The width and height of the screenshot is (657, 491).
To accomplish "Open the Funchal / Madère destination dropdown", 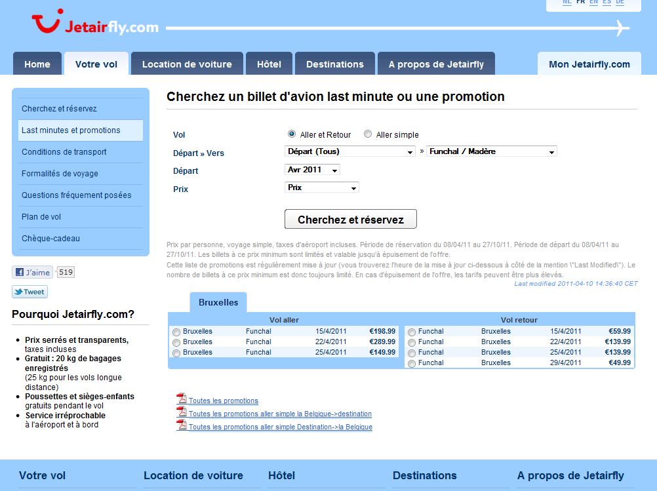I will [492, 151].
